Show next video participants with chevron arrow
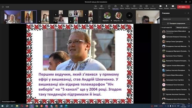The image size is (192, 108). [100, 17]
